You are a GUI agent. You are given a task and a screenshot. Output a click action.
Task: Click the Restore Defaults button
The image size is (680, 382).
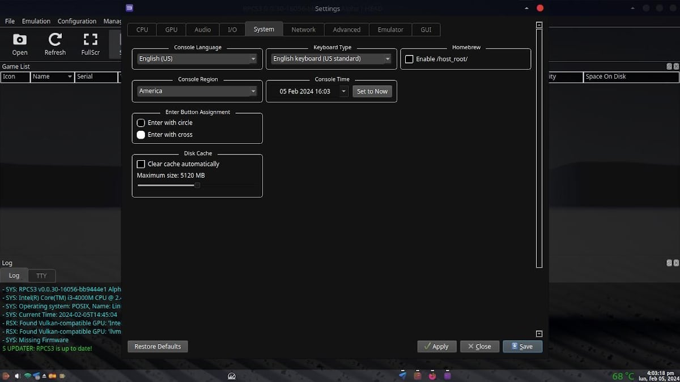click(x=158, y=346)
